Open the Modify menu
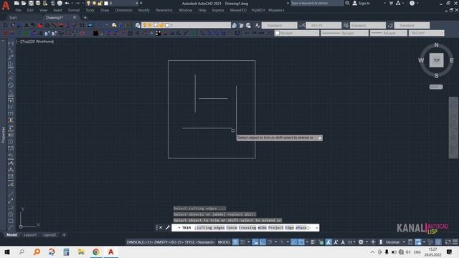 coord(143,10)
